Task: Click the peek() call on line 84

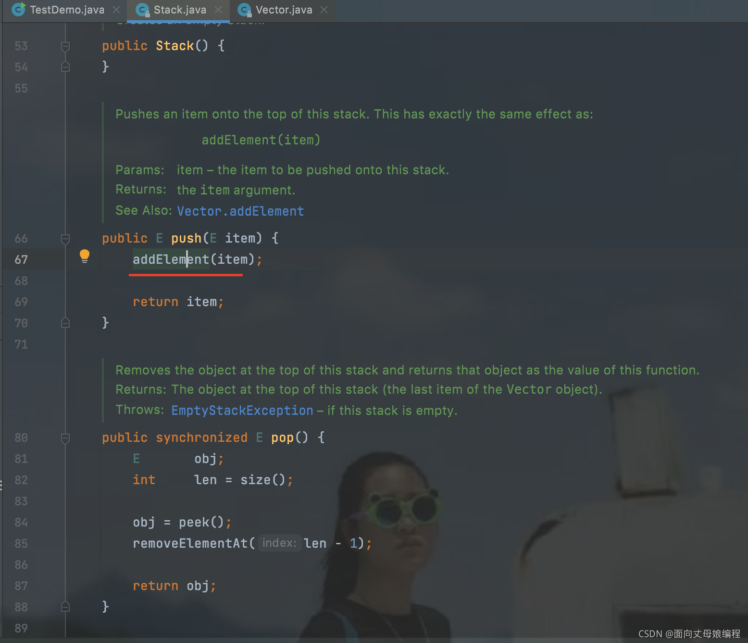Action: click(201, 522)
